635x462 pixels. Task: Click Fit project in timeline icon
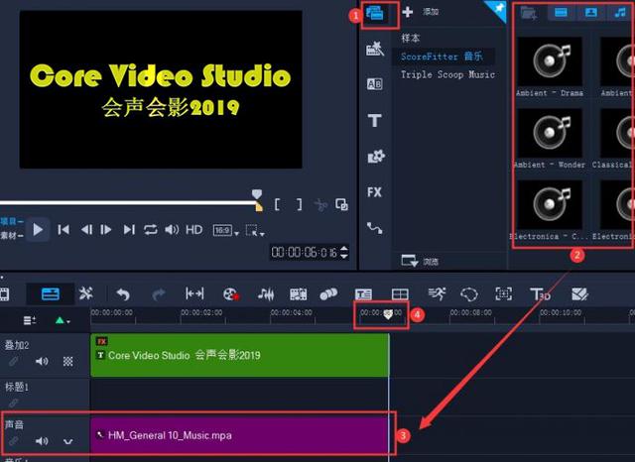point(194,293)
